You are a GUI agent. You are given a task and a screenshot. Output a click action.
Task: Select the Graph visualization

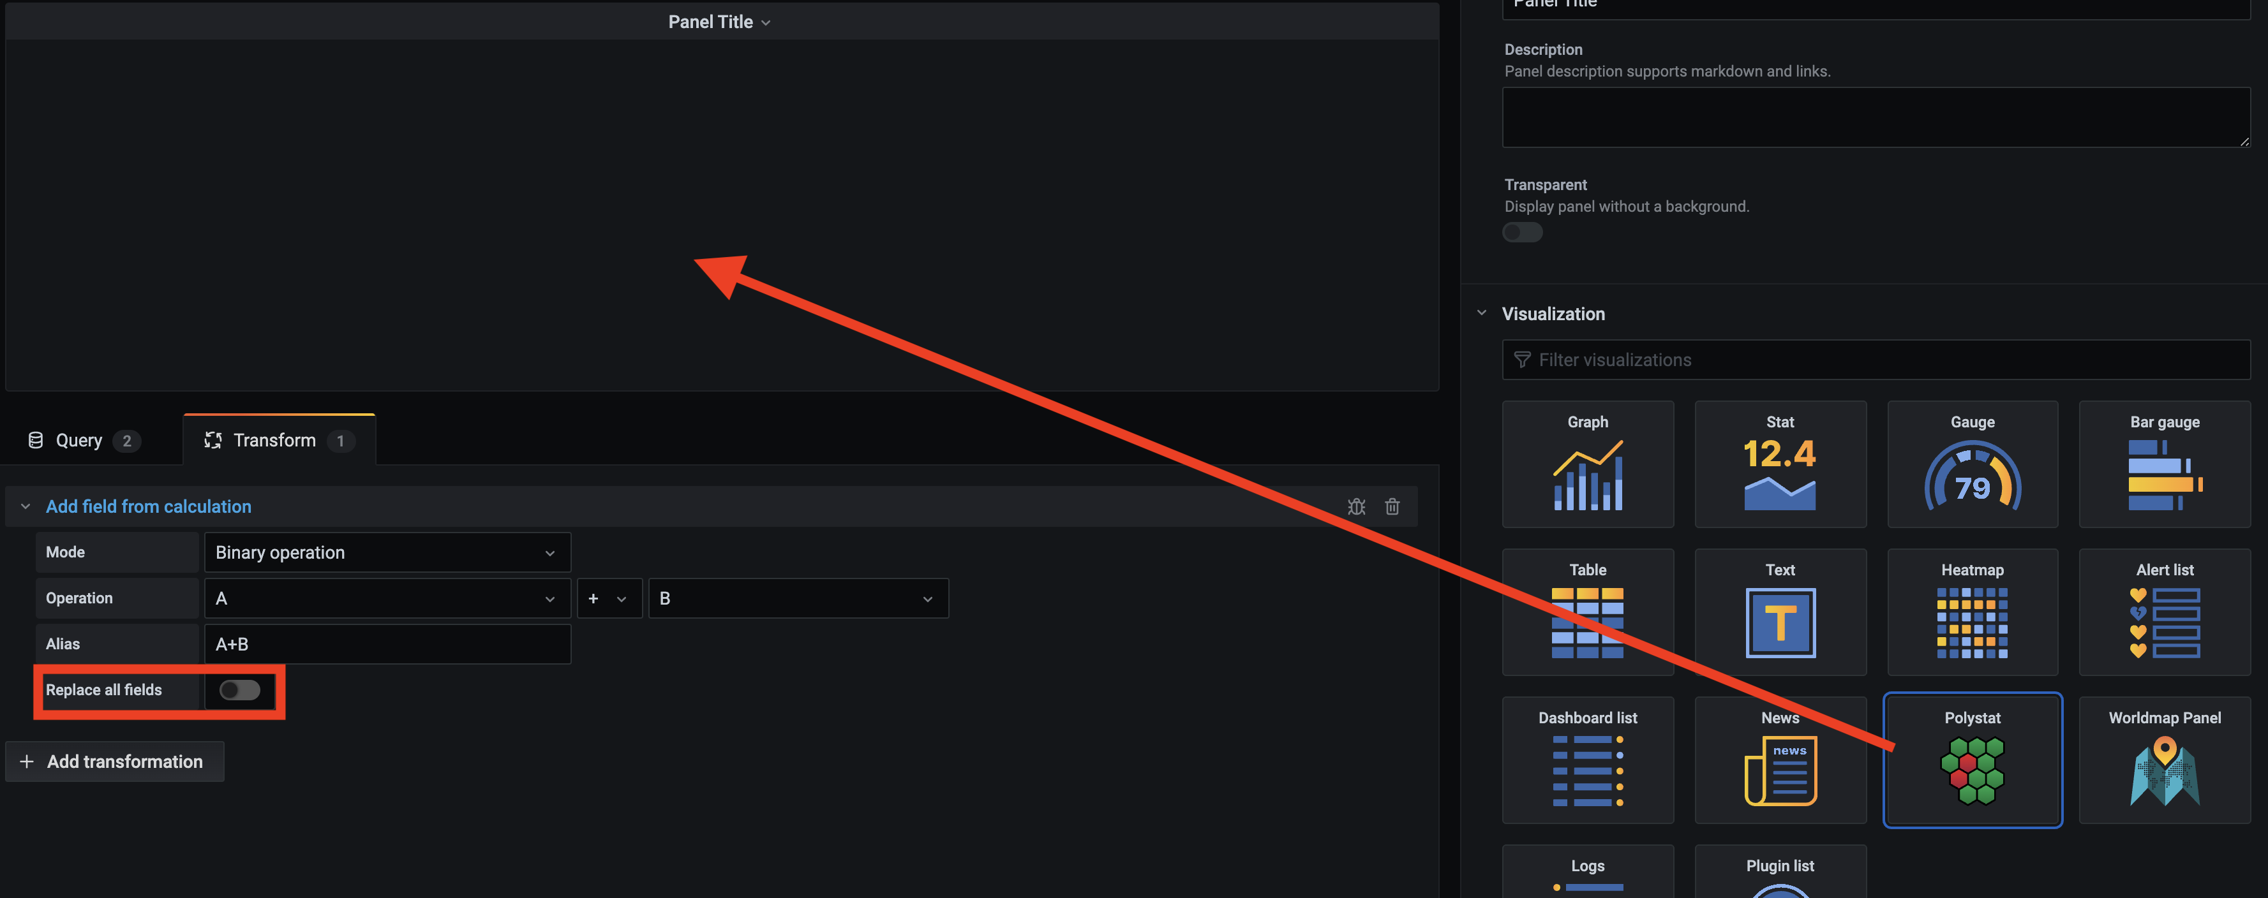[1588, 464]
